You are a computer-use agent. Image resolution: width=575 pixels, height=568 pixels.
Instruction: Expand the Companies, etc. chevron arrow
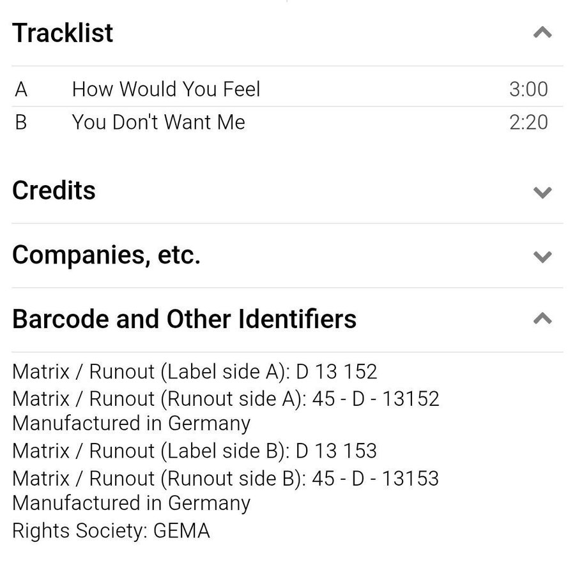542,257
